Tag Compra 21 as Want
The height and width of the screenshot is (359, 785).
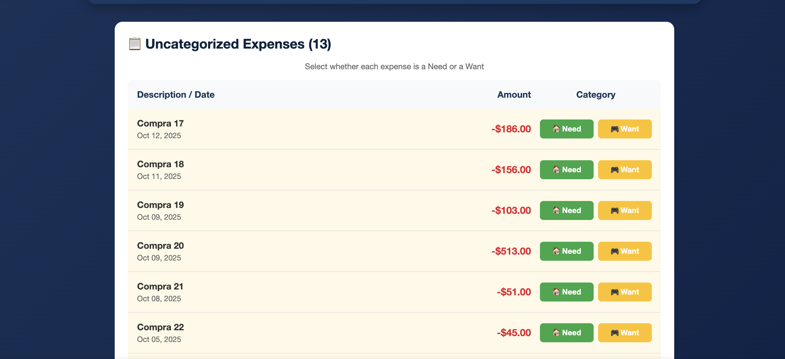(625, 292)
